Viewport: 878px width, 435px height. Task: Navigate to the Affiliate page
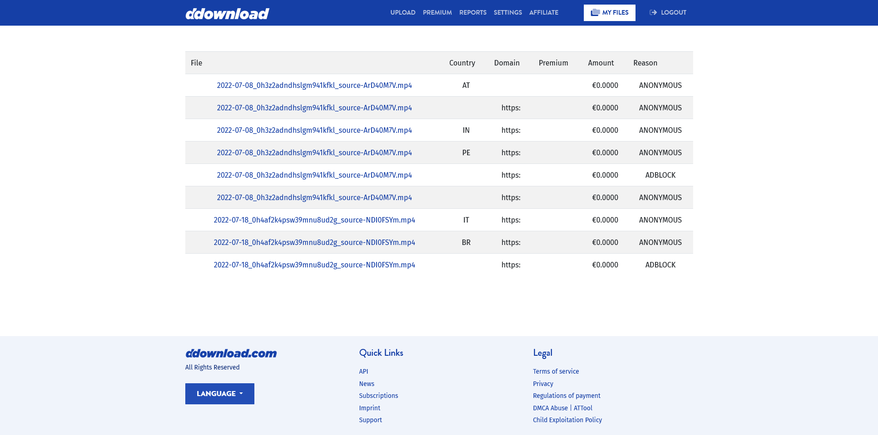pyautogui.click(x=544, y=12)
